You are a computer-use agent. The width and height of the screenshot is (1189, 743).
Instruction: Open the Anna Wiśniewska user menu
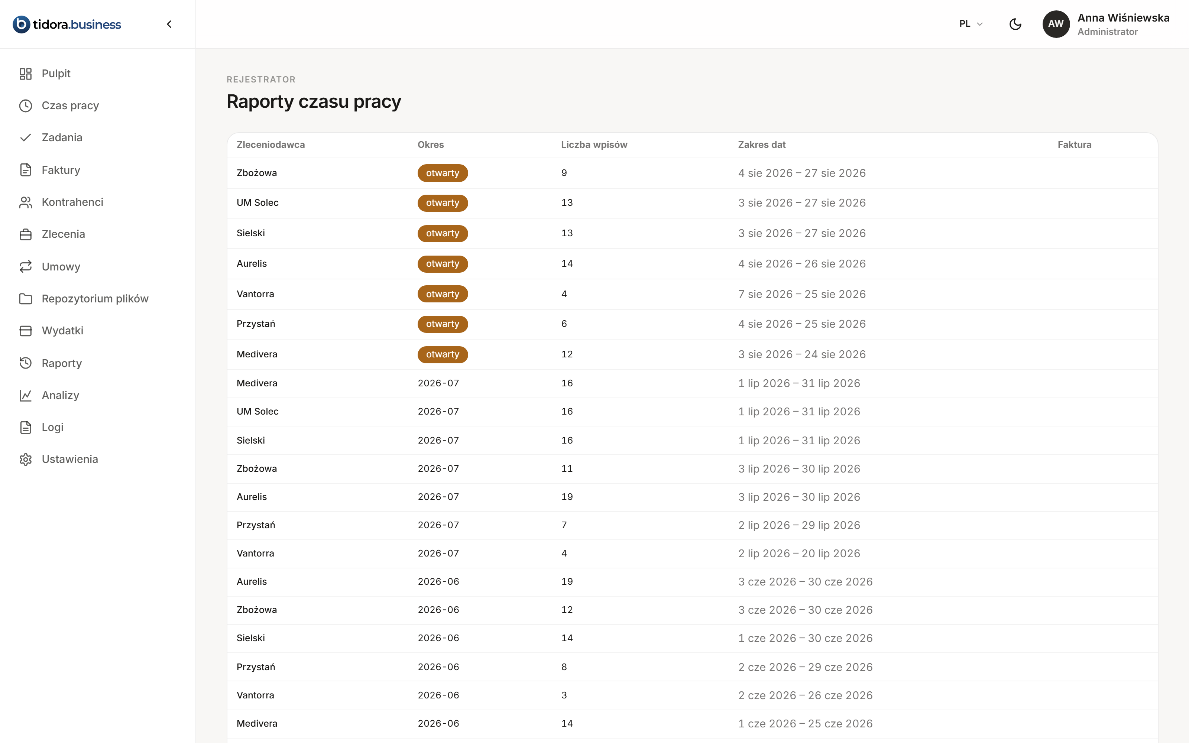pyautogui.click(x=1105, y=24)
